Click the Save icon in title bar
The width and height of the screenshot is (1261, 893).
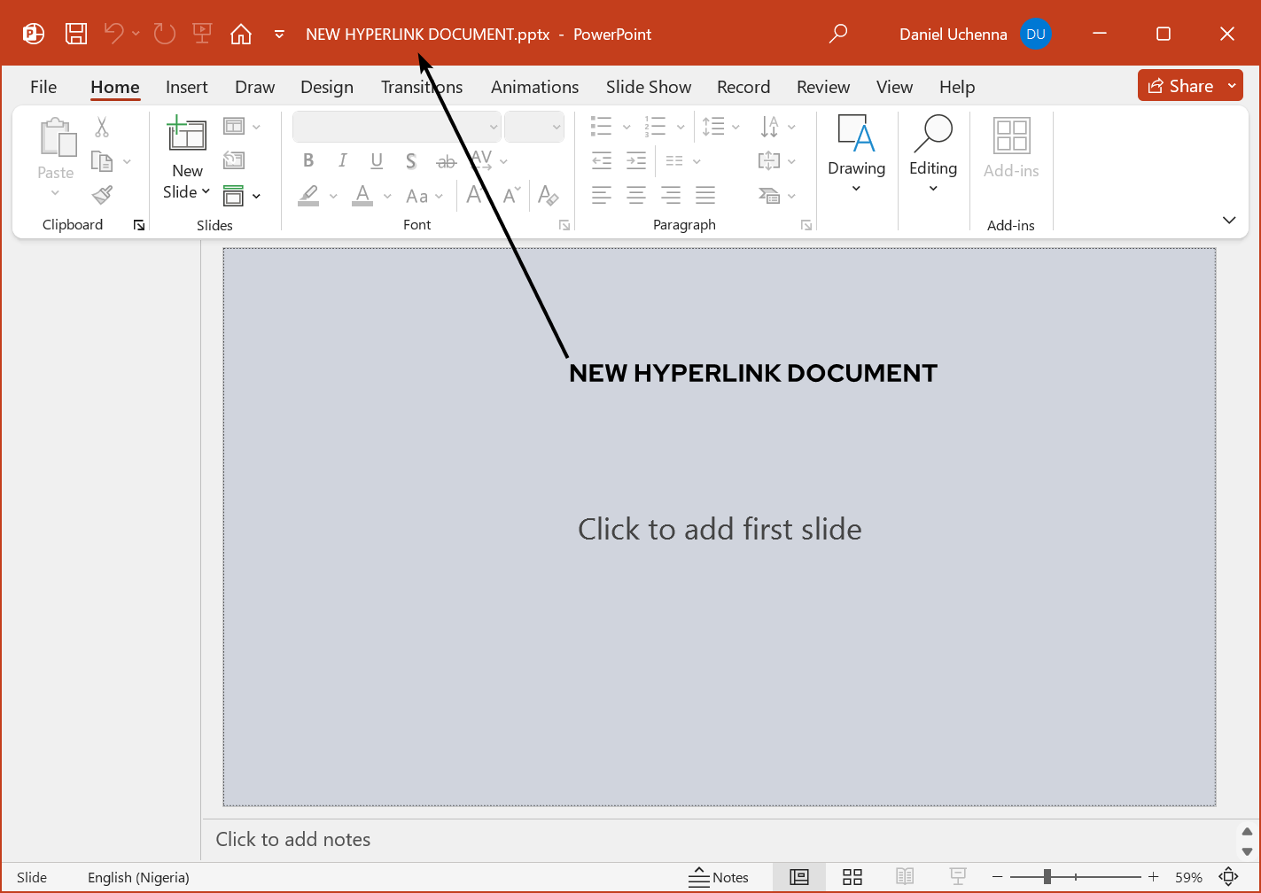pos(76,35)
